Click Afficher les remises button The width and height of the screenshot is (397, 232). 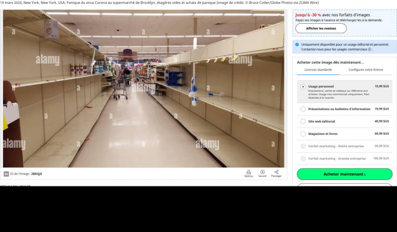click(321, 28)
